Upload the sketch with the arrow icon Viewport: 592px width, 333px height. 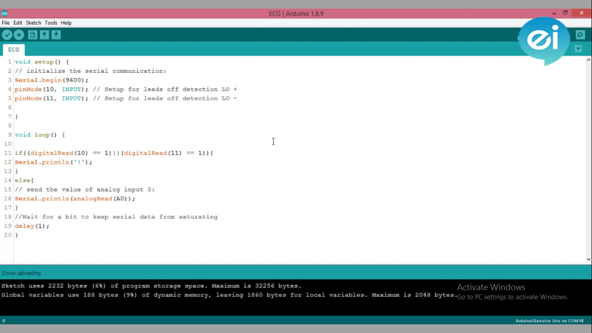tap(19, 35)
